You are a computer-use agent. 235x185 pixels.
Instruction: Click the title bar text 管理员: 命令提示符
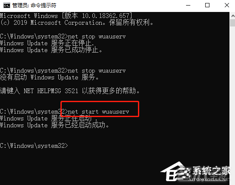(34, 6)
